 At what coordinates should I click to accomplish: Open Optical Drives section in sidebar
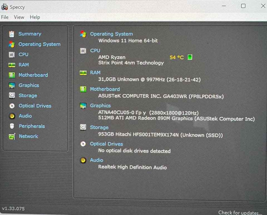[x=35, y=106]
